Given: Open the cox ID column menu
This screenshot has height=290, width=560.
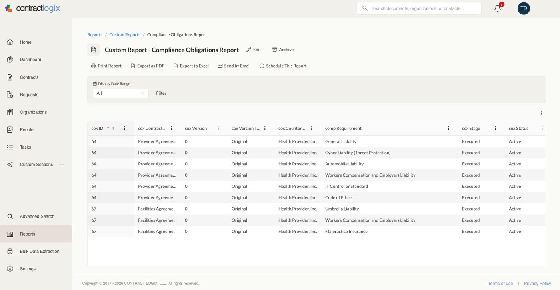Looking at the screenshot, I should pos(124,128).
